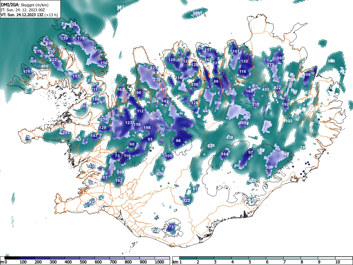Click the visibility value '60'
The width and height of the screenshot is (353, 265).
point(132,144)
